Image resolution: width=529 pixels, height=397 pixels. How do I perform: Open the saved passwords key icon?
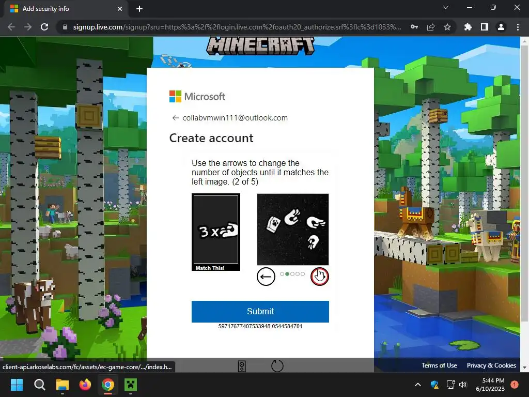click(x=414, y=27)
